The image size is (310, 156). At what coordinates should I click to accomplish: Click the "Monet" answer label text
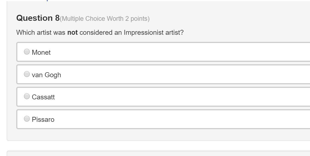pyautogui.click(x=41, y=53)
